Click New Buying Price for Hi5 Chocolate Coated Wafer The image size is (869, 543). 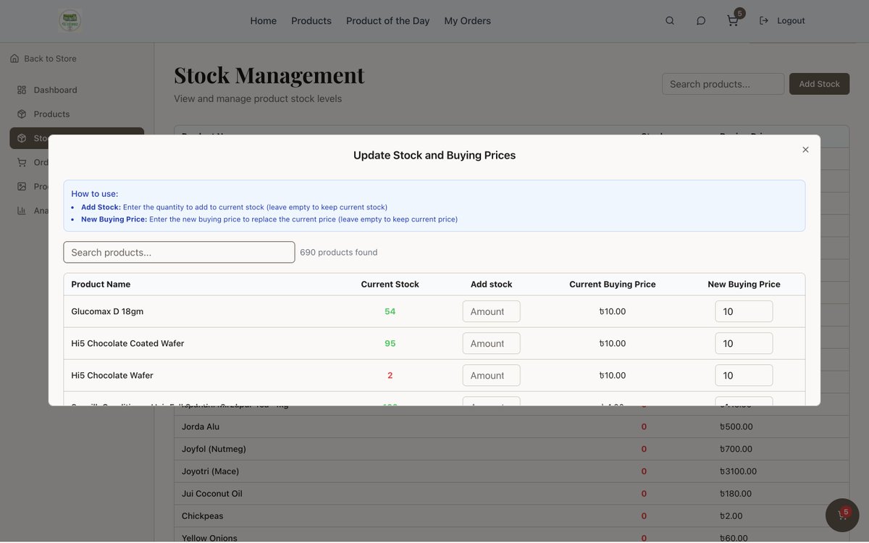pos(744,343)
